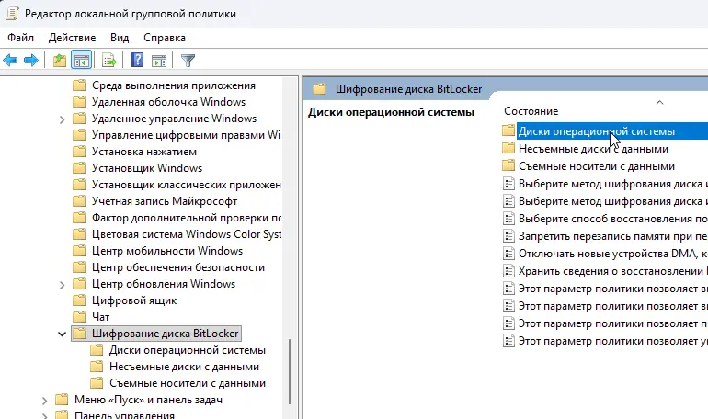
Task: Collapse the Шифрование диска BitLocker node
Action: [62, 334]
